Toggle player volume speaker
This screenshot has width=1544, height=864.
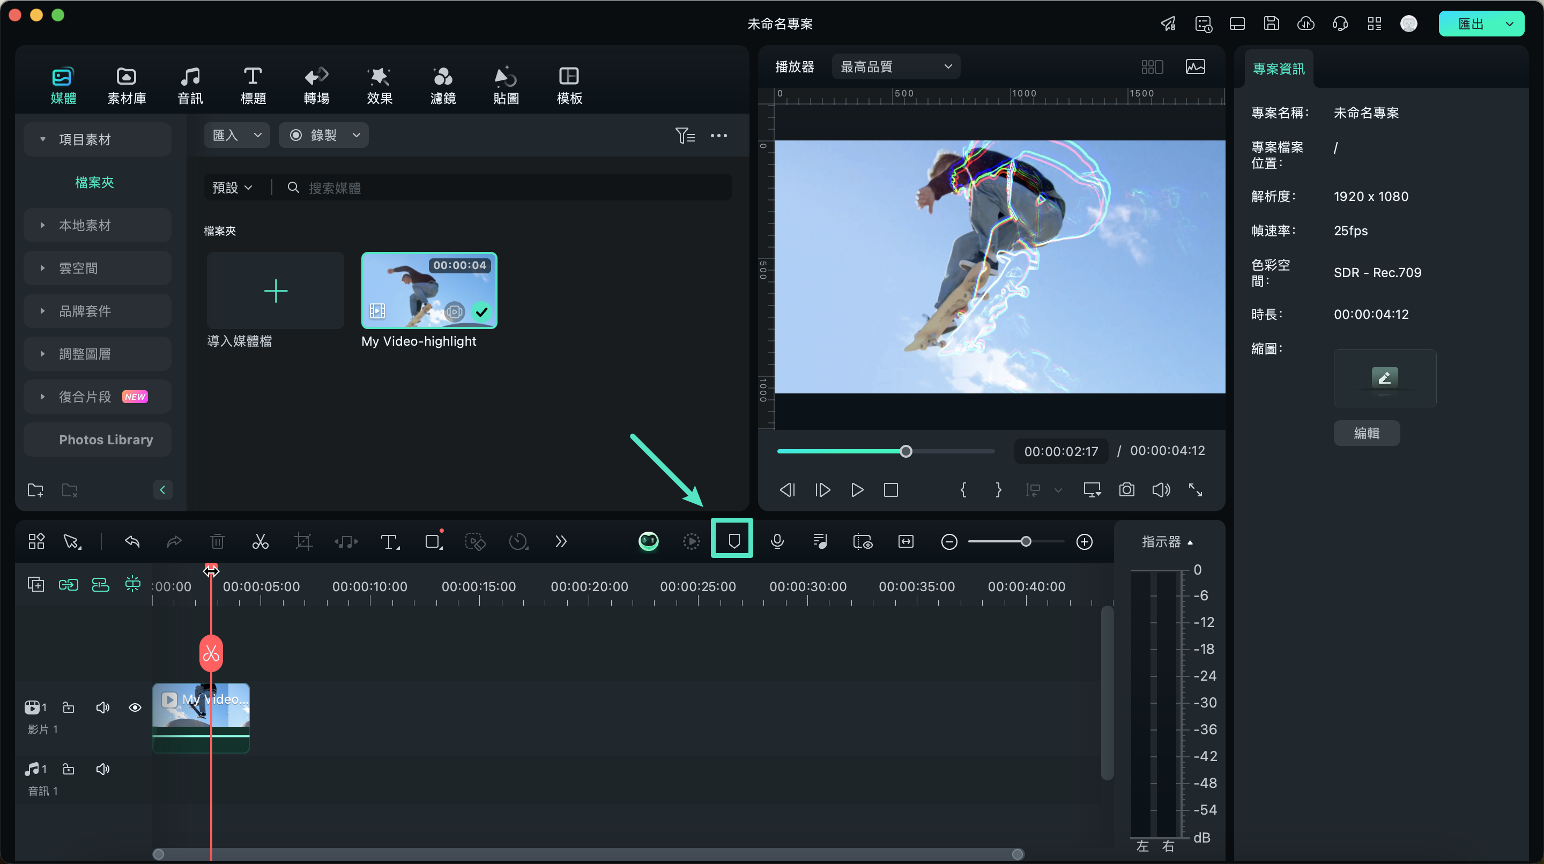[1161, 489]
